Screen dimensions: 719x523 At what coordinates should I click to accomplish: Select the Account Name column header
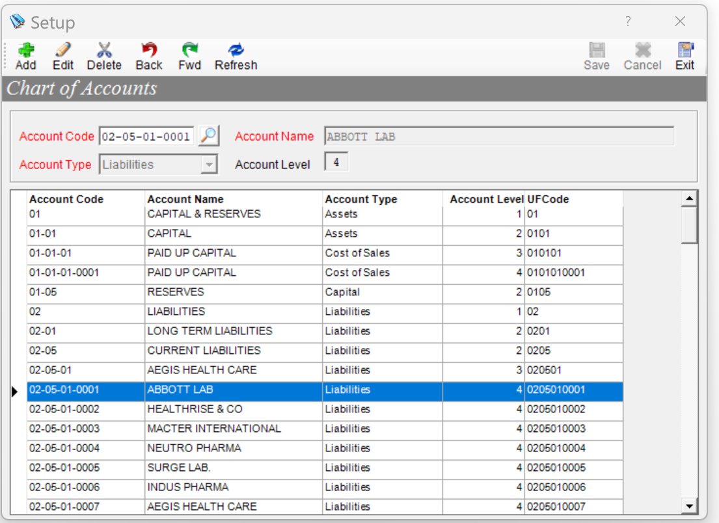(234, 199)
